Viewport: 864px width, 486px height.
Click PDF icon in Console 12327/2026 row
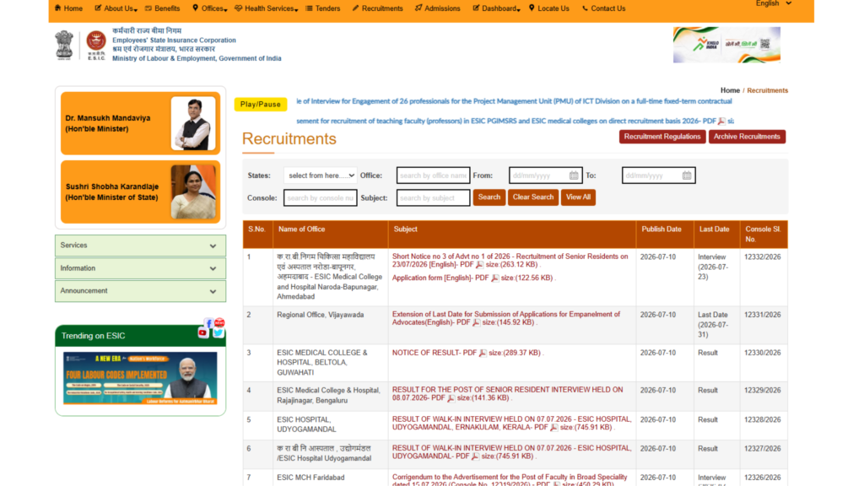click(x=475, y=456)
